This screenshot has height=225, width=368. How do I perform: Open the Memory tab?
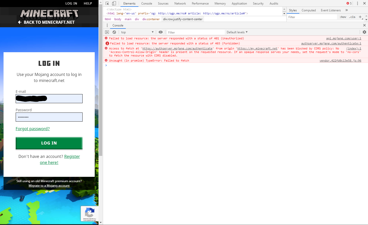coord(220,4)
